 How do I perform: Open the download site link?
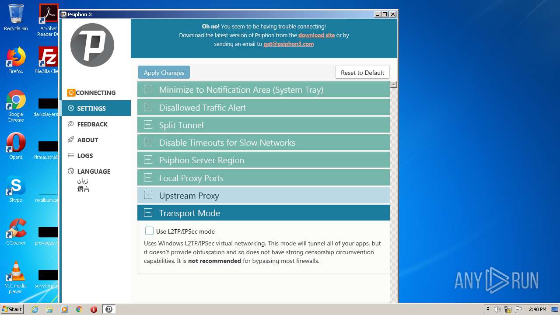[x=316, y=35]
